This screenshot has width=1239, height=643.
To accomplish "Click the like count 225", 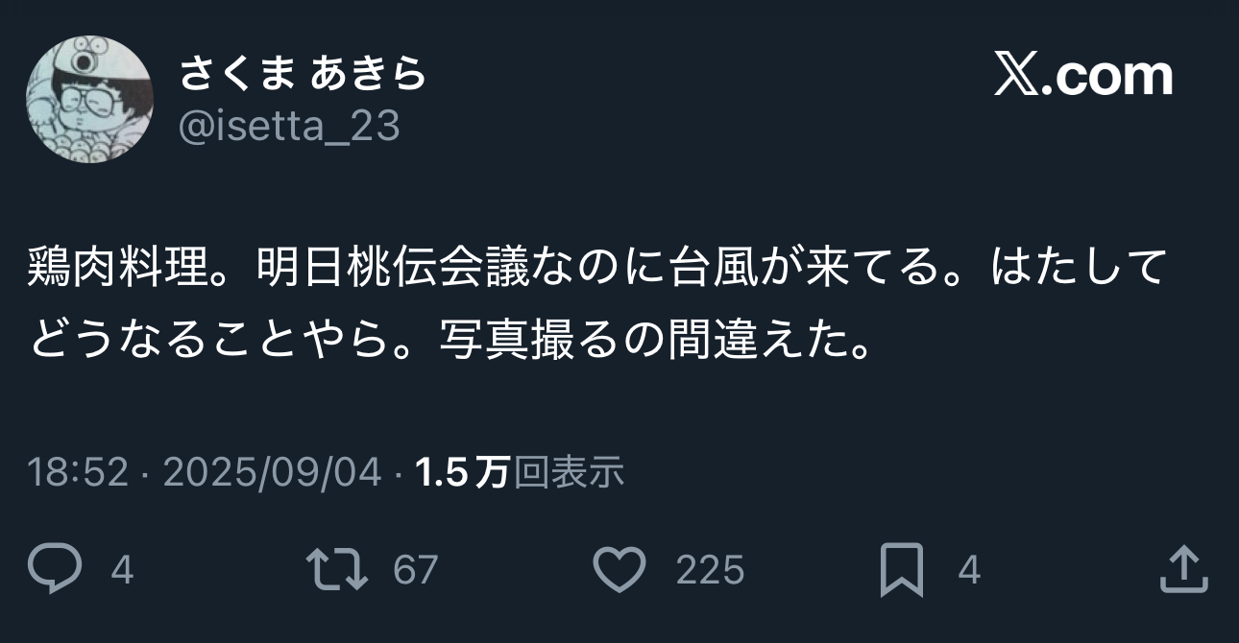I will coord(711,571).
